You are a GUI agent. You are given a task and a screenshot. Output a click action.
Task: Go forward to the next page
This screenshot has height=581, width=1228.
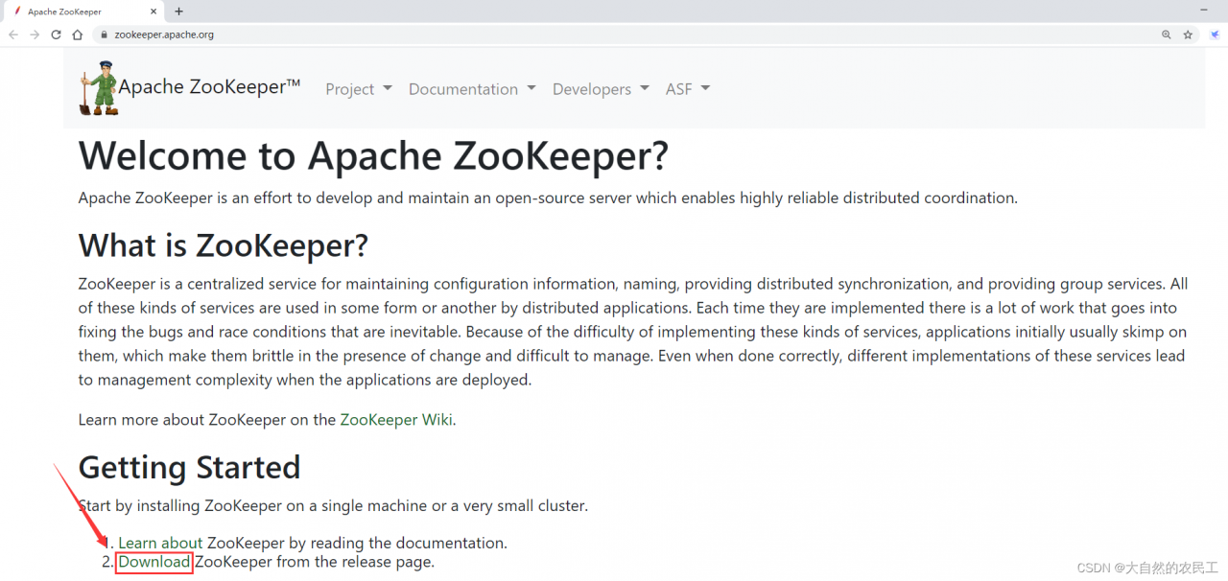(x=35, y=35)
